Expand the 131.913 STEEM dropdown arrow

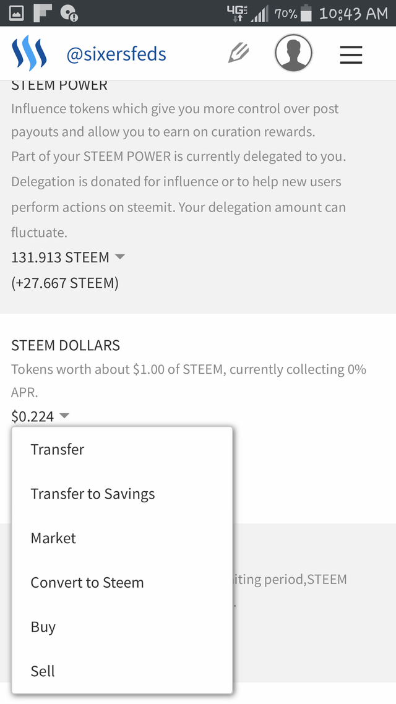pyautogui.click(x=120, y=257)
